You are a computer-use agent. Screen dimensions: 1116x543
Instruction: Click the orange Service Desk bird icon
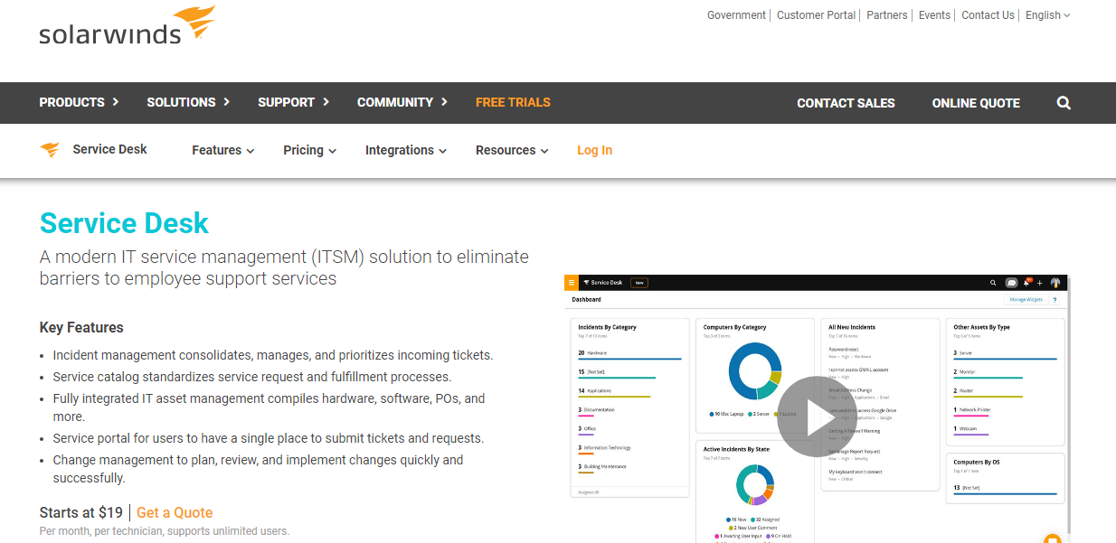pos(50,150)
